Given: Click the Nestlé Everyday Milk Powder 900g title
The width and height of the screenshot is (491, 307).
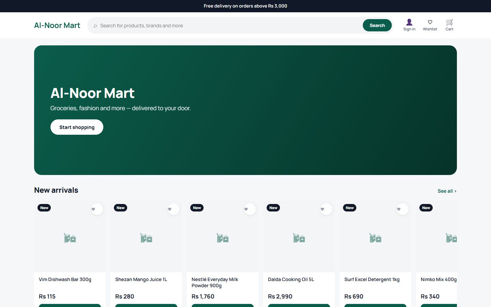Looking at the screenshot, I should [215, 282].
